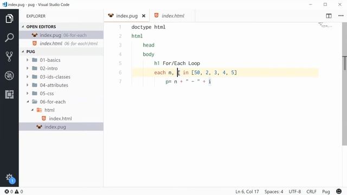Click Pug language mode in status bar
Viewport: 347px width, 195px height.
pos(326,191)
